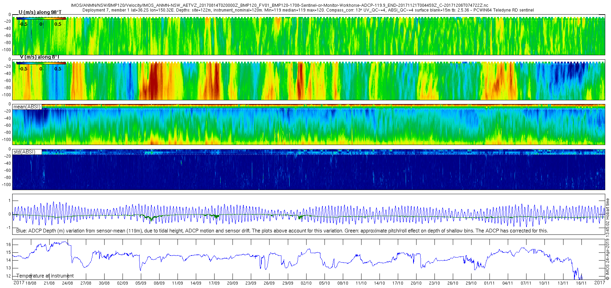611x288 pixels.
Task: Click the '08/09' date tick label
Action: pos(159,283)
